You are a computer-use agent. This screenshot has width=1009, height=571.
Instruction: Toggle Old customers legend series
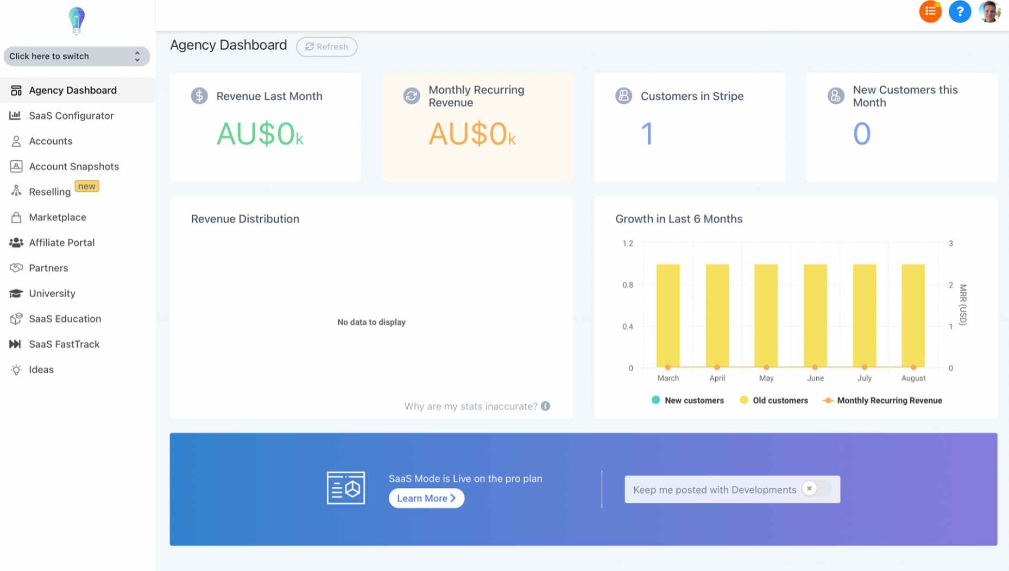point(774,400)
